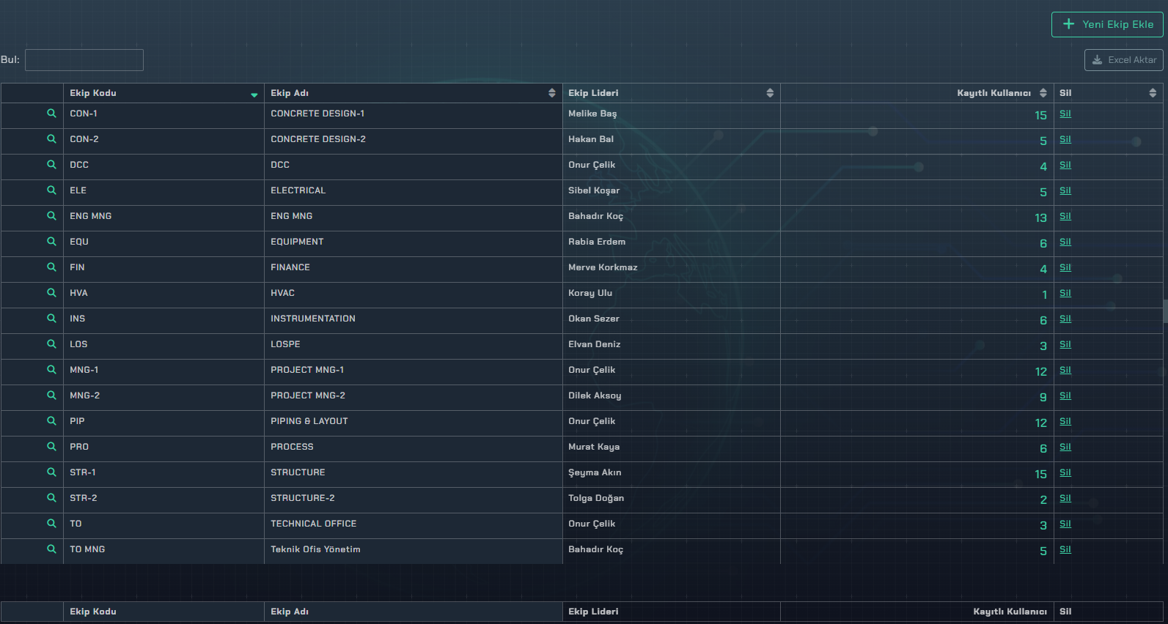Click the magnifier icon for MNG-2 row
Image resolution: width=1168 pixels, height=624 pixels.
tap(51, 395)
